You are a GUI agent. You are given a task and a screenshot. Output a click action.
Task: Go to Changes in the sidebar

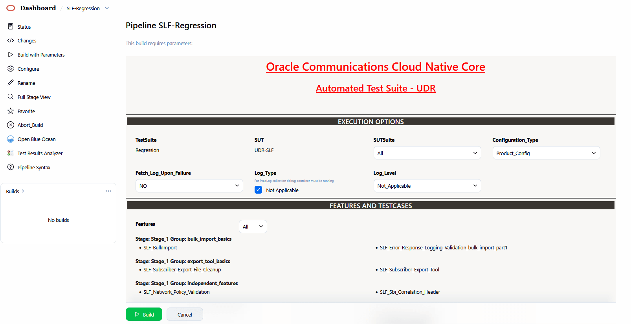point(27,41)
